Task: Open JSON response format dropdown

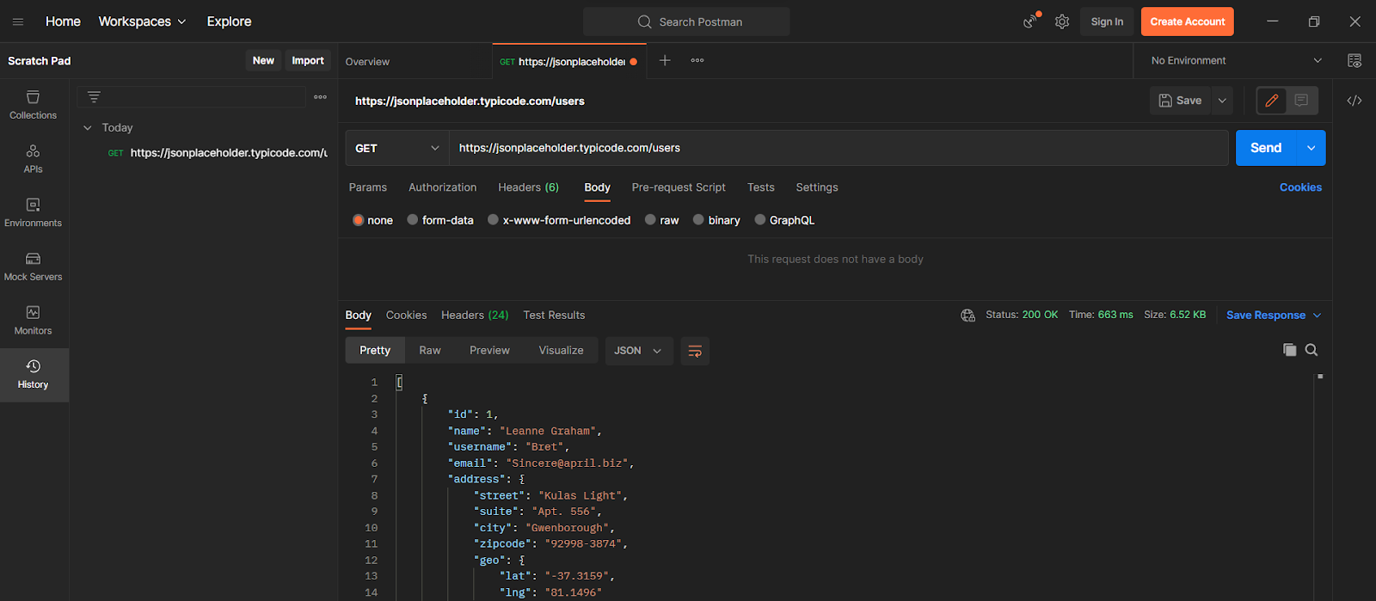Action: 638,351
